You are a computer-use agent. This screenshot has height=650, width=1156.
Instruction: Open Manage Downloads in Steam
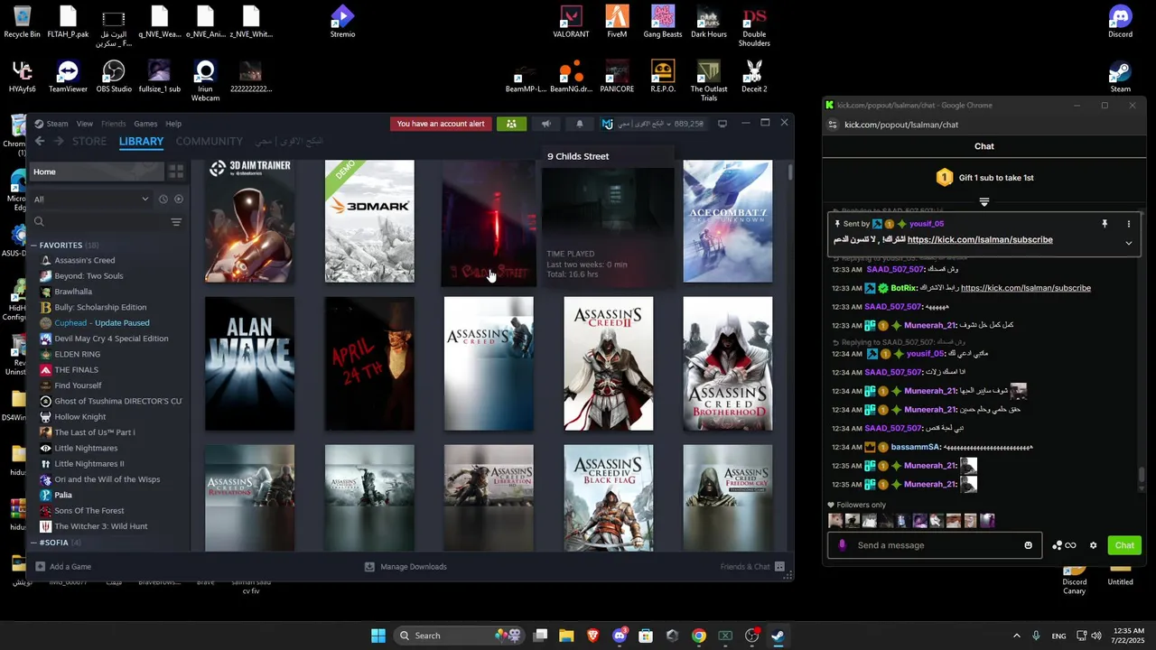pyautogui.click(x=406, y=567)
